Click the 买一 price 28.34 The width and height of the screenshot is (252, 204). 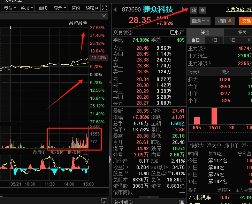click(x=143, y=79)
